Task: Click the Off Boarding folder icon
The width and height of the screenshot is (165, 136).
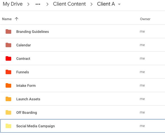Action: pyautogui.click(x=8, y=112)
